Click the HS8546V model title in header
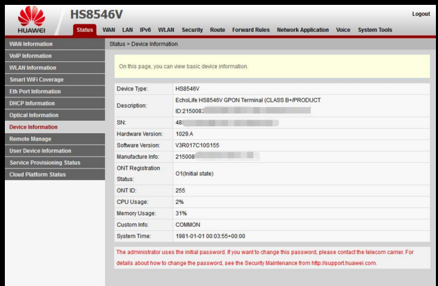Viewport: 438px width, 286px height. [x=97, y=14]
